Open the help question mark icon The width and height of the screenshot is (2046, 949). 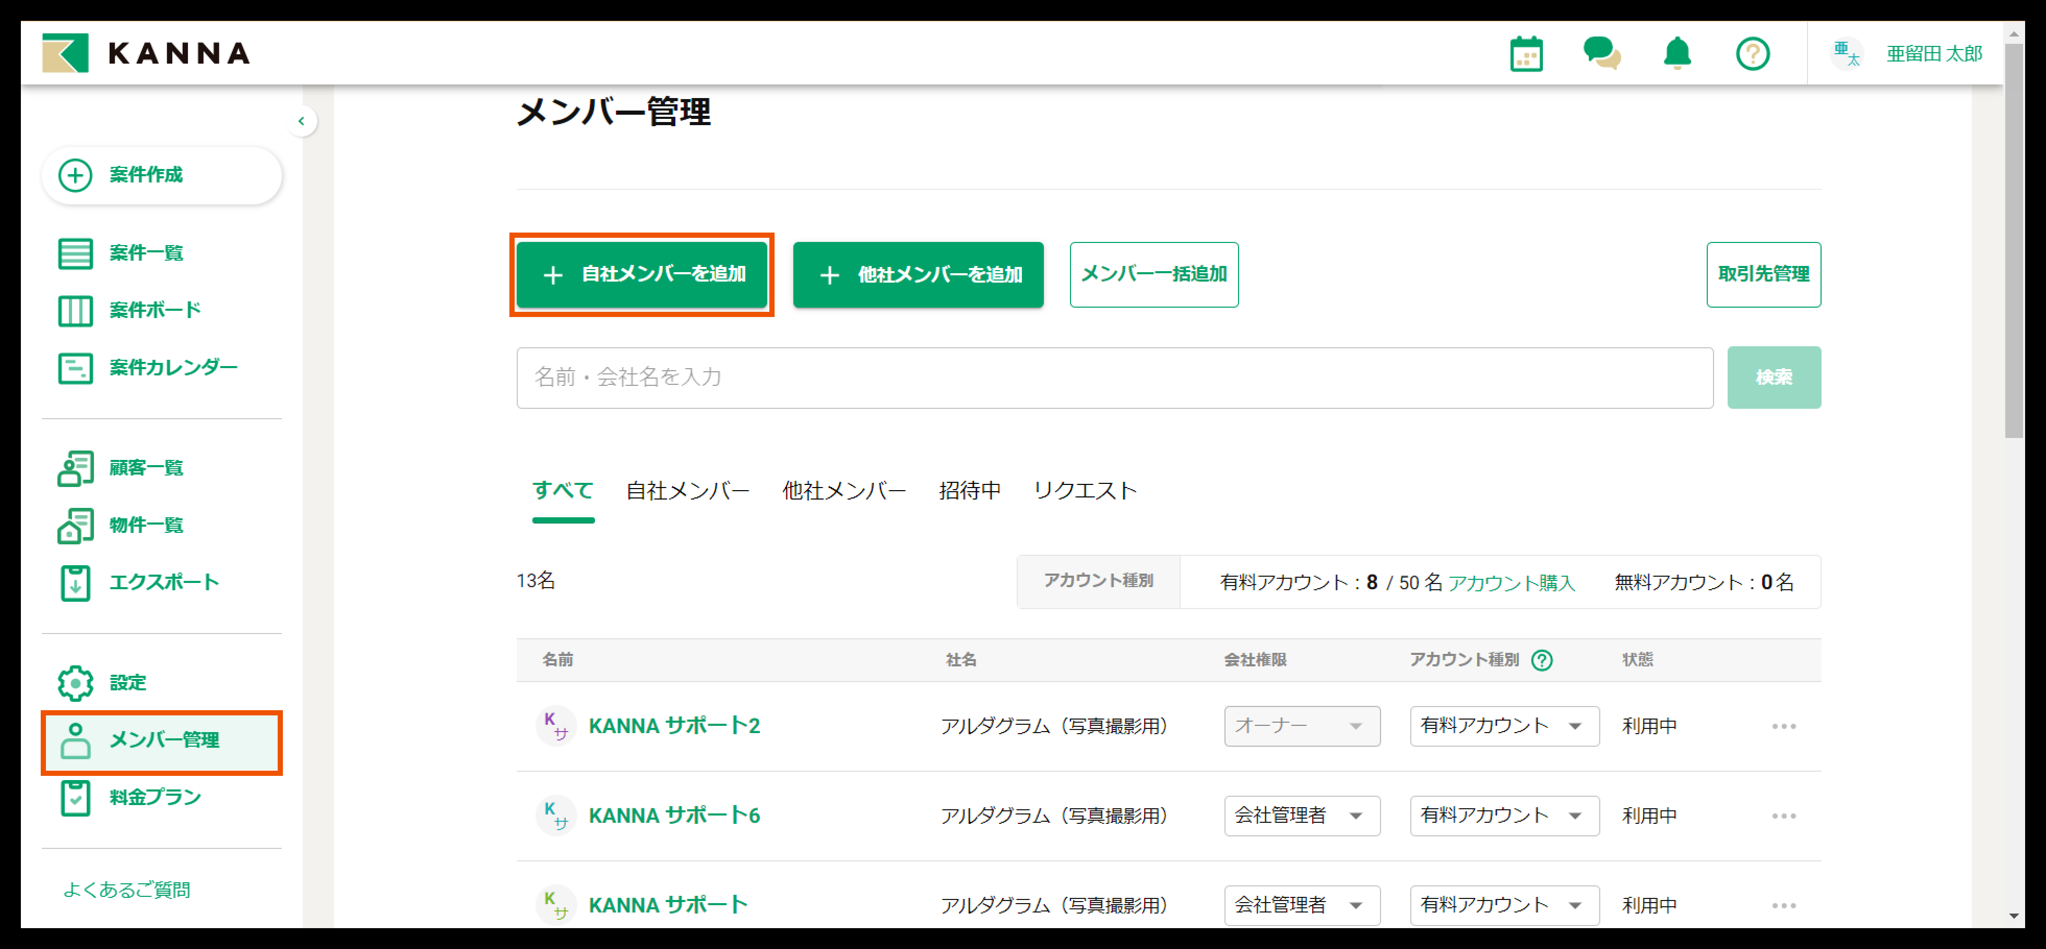1752,54
